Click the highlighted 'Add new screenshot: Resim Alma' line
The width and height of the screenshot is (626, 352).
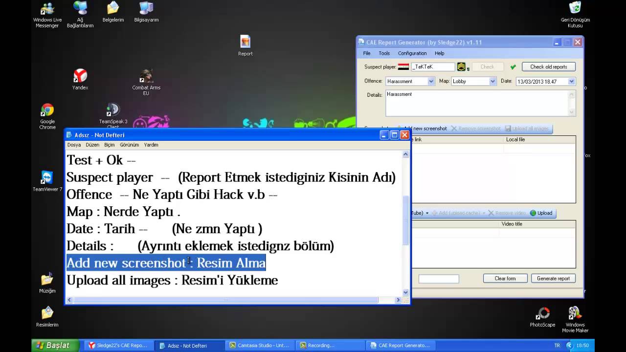pyautogui.click(x=166, y=263)
